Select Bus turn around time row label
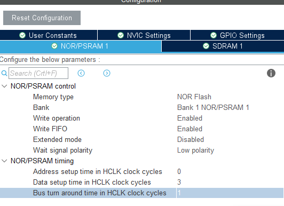 tap(100, 193)
